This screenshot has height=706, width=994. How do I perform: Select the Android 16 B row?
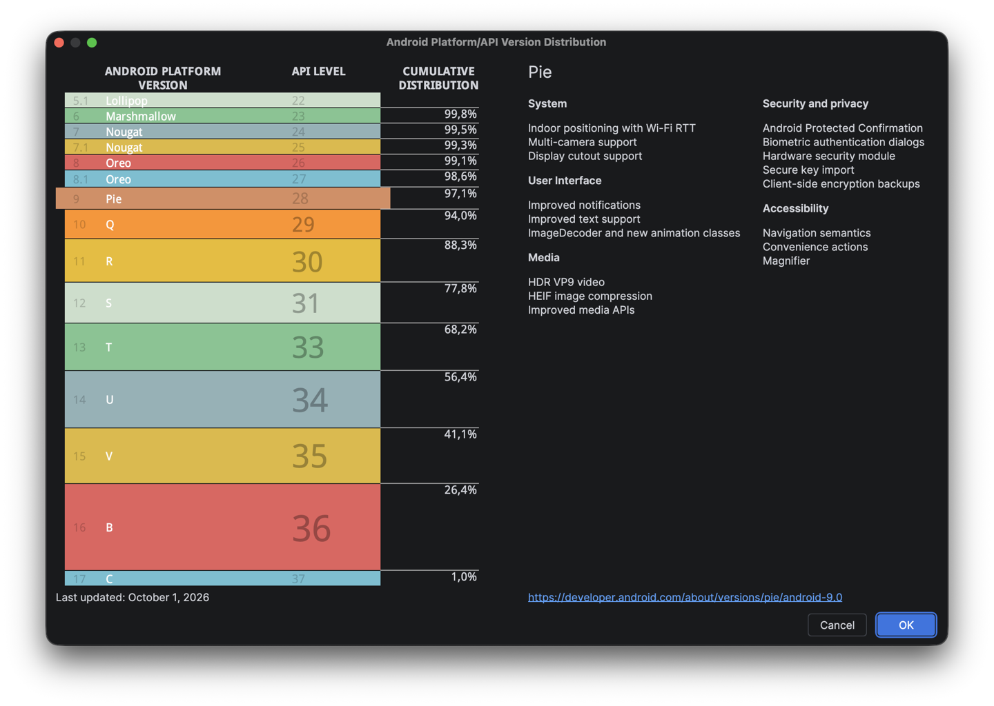pyautogui.click(x=222, y=527)
